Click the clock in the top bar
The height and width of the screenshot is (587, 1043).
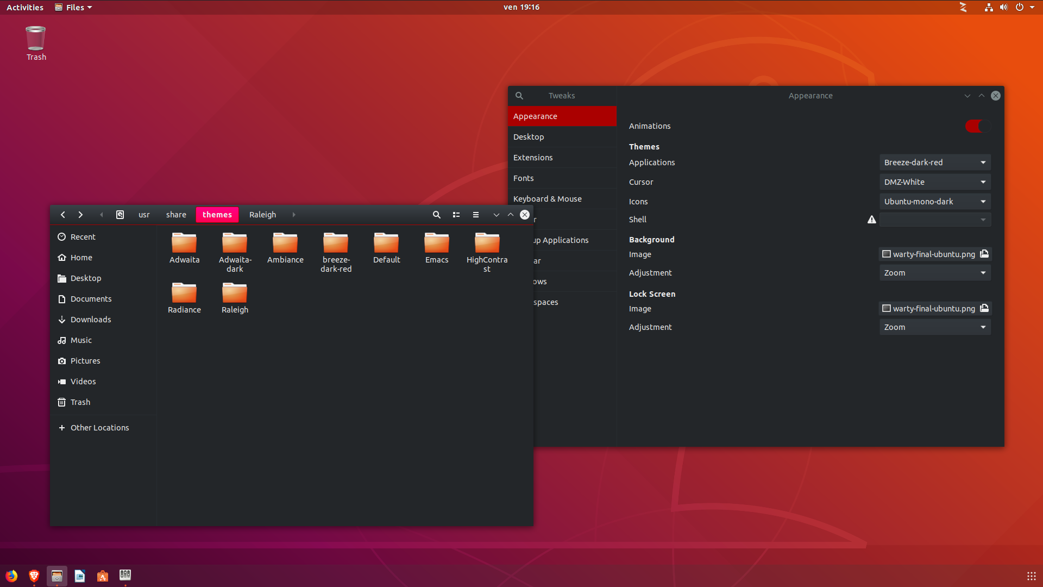[x=521, y=7]
